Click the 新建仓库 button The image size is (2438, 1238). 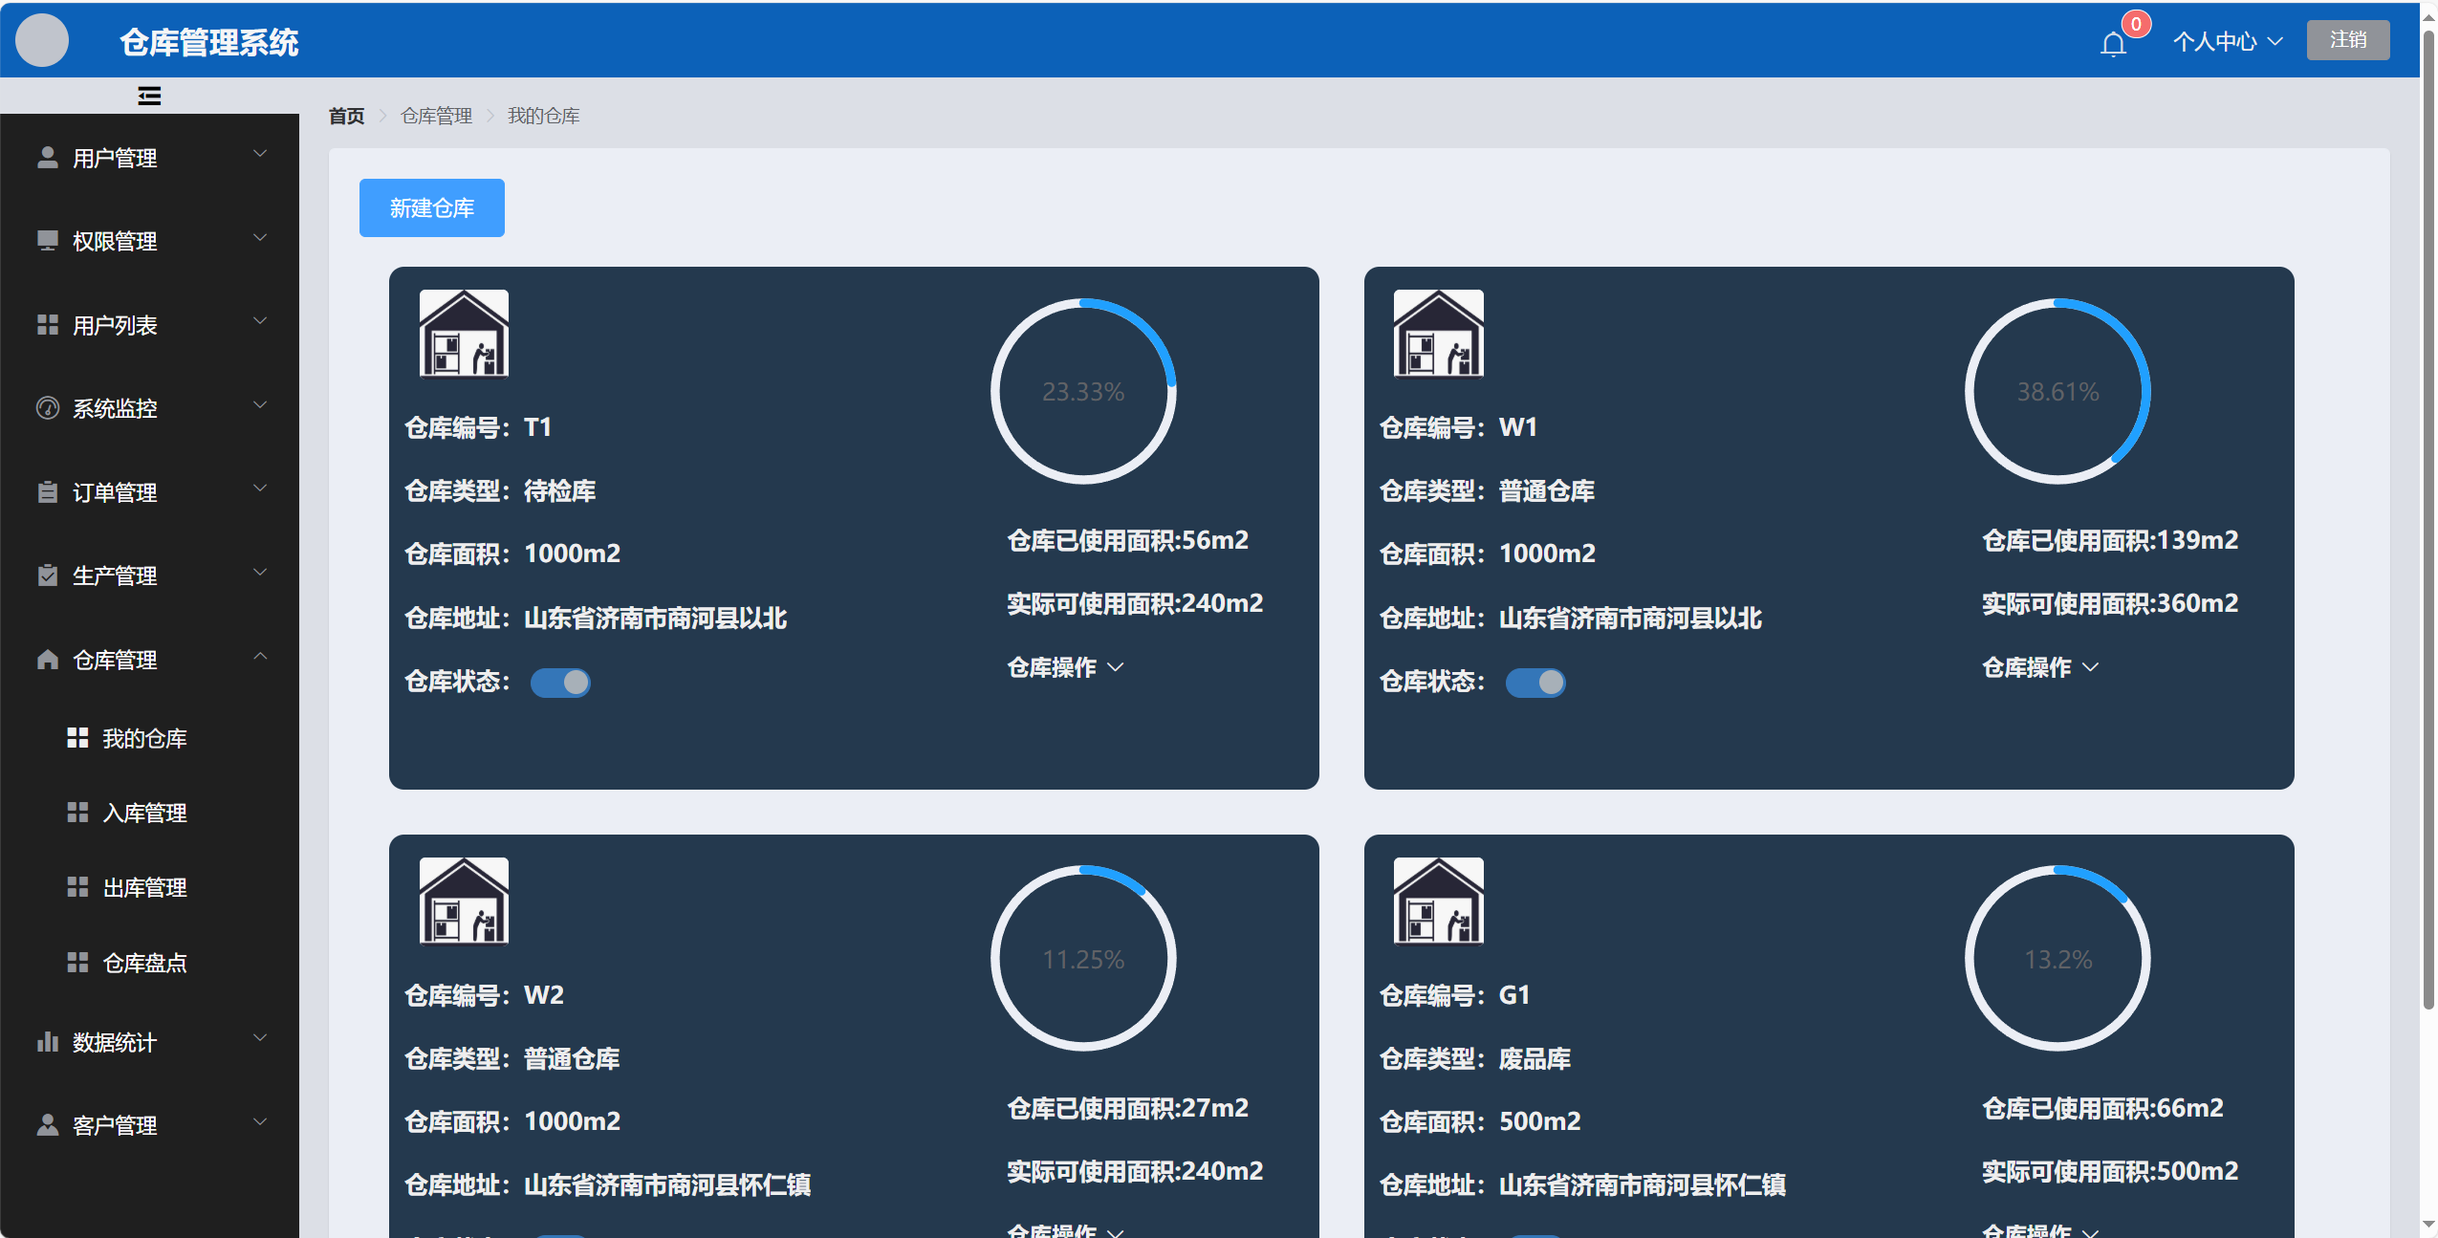[x=431, y=207]
